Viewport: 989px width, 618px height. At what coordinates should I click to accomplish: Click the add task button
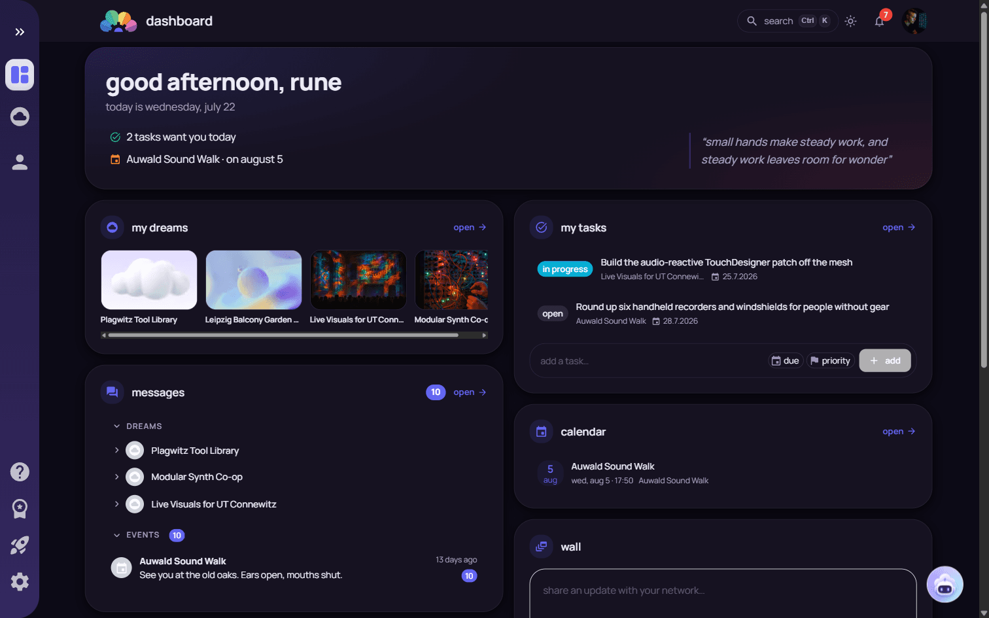[885, 361]
